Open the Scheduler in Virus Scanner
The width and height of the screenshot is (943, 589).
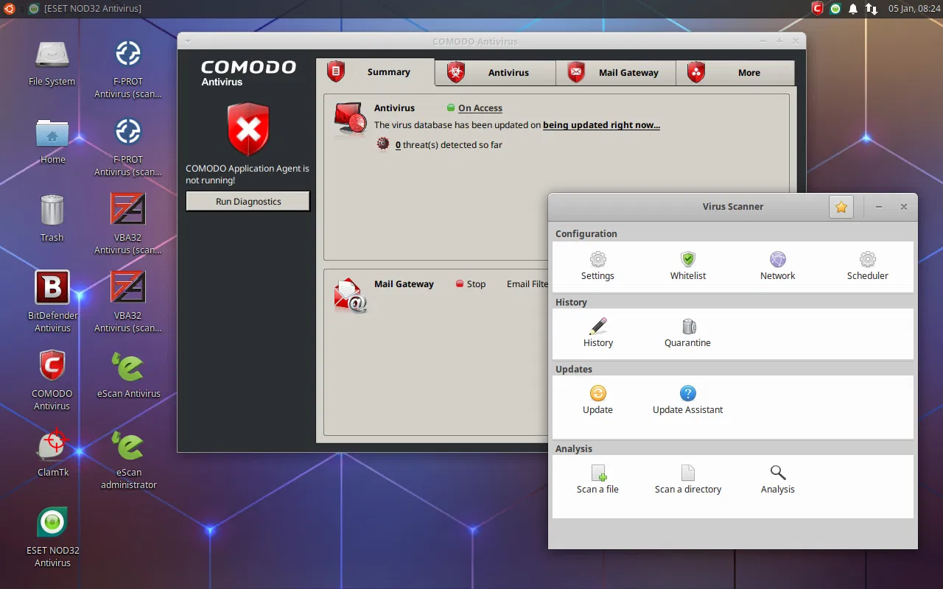tap(868, 267)
